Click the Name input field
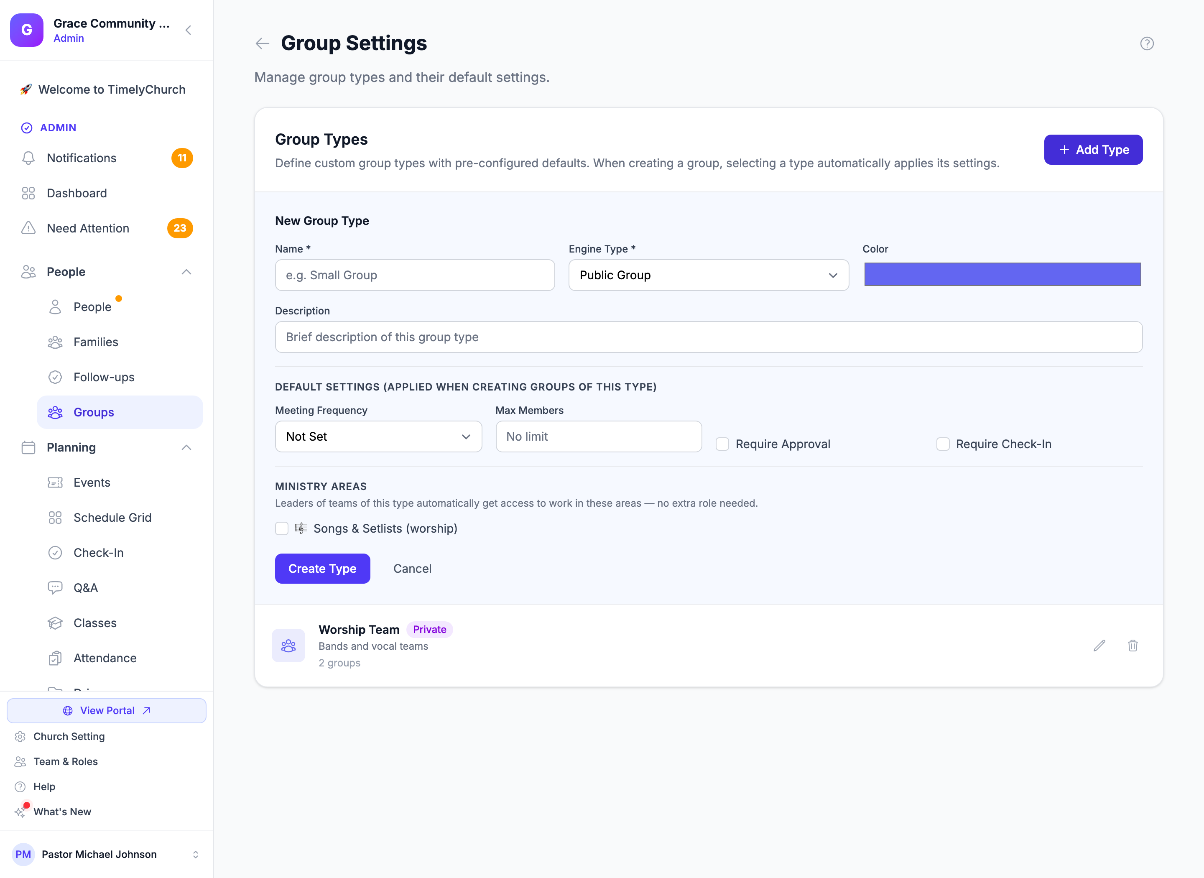 click(x=415, y=275)
